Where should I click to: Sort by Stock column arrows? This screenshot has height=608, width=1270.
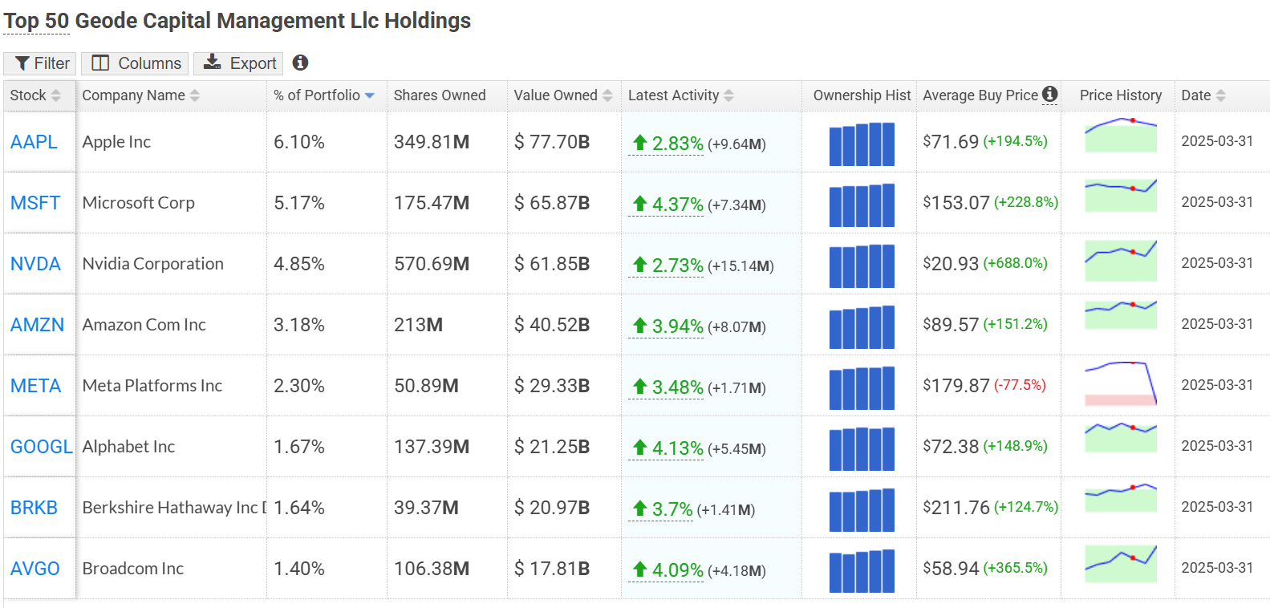(x=55, y=95)
